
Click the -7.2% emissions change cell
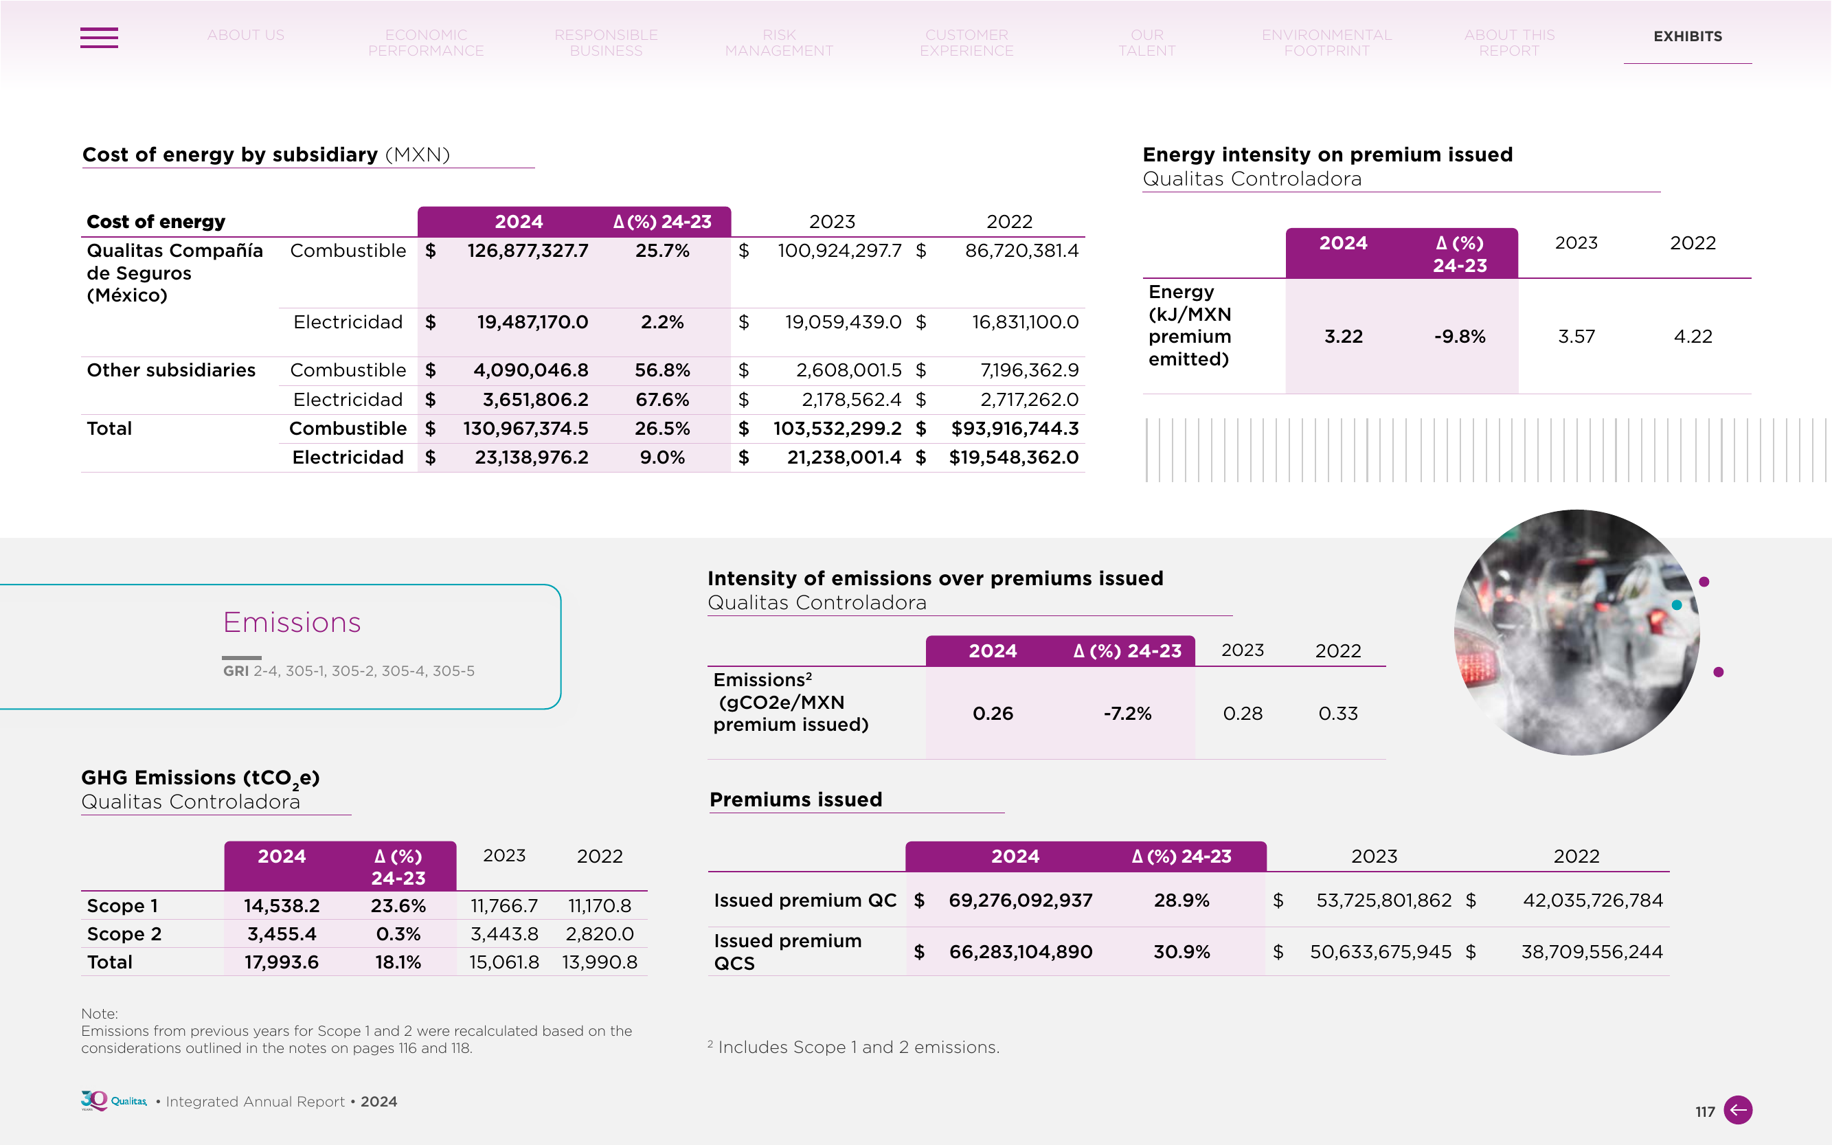(1127, 714)
